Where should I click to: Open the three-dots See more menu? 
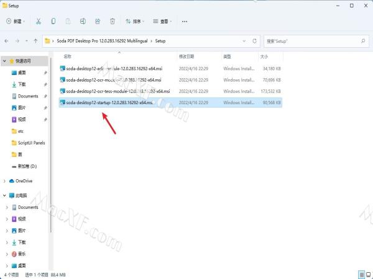(x=185, y=21)
